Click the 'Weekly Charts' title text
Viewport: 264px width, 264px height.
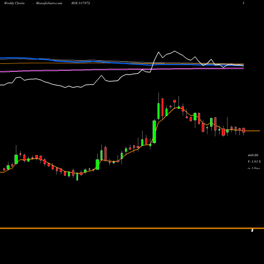click(14, 3)
